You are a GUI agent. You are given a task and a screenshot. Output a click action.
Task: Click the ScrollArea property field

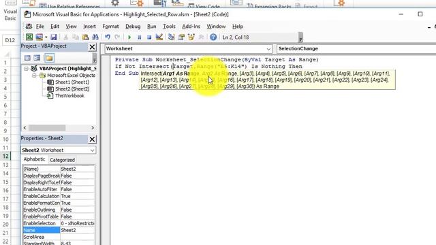77,237
